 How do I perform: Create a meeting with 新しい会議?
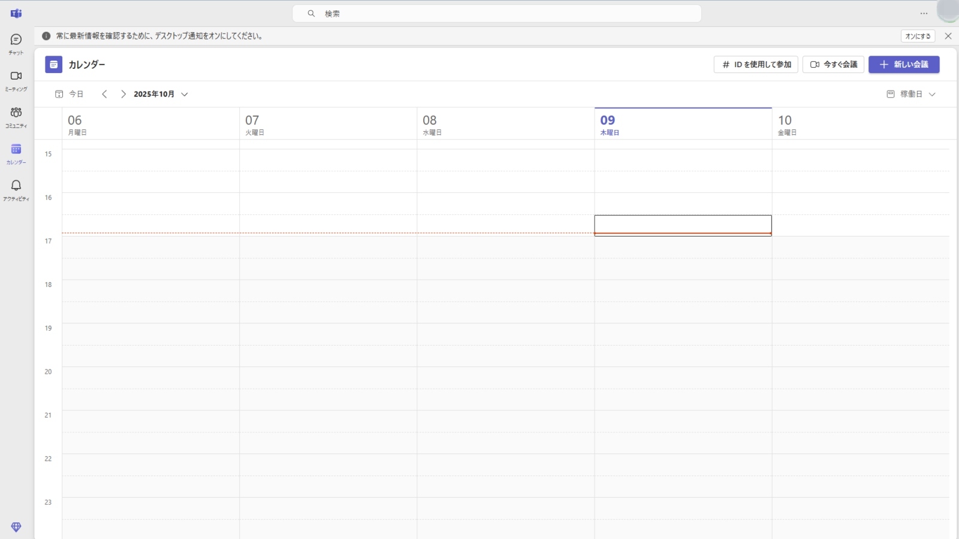tap(904, 65)
